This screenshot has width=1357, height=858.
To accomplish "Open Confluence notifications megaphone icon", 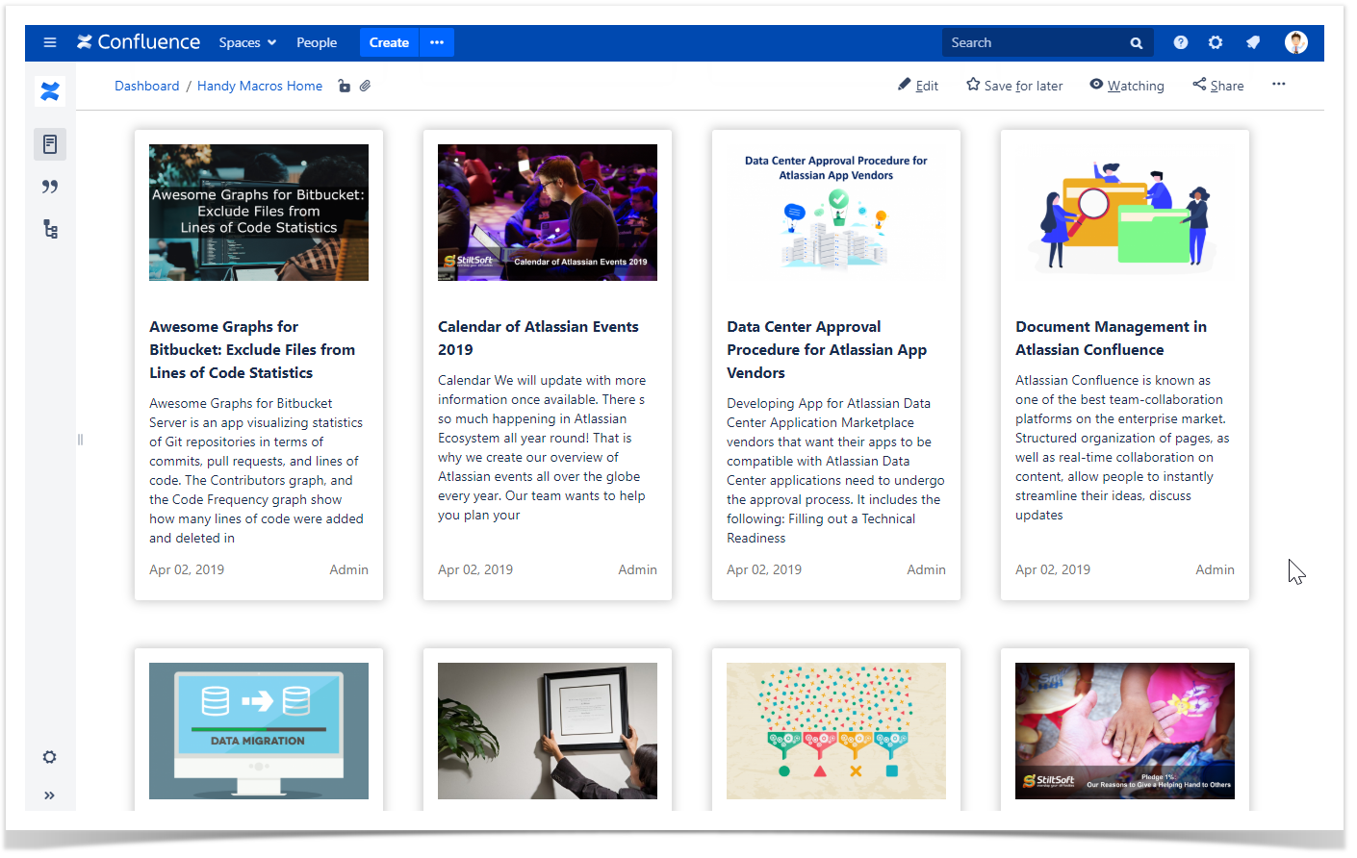I will tap(1252, 42).
